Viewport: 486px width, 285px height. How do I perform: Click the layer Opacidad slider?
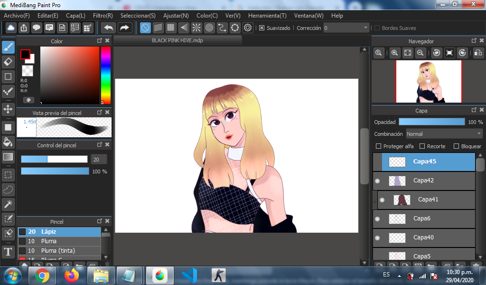(432, 122)
